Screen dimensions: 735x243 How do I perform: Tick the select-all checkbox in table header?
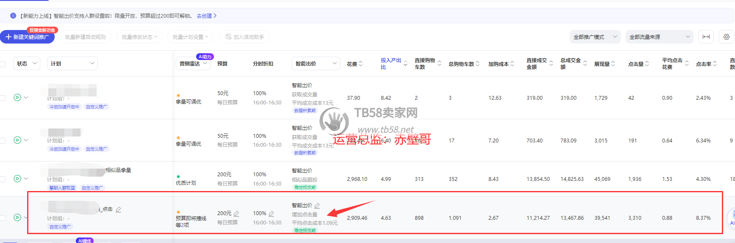[x=3, y=64]
